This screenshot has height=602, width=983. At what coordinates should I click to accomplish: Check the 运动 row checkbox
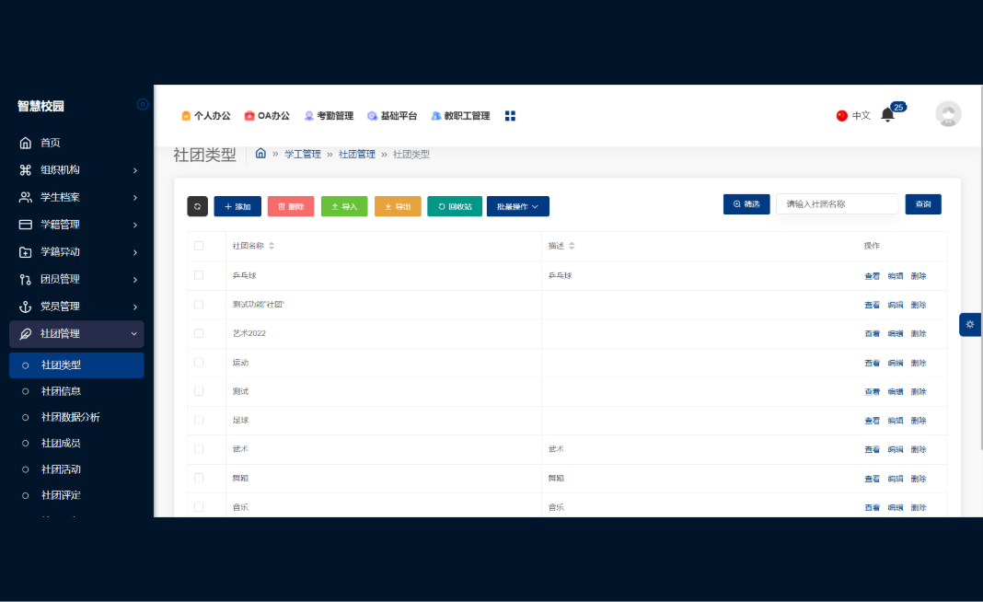click(199, 362)
